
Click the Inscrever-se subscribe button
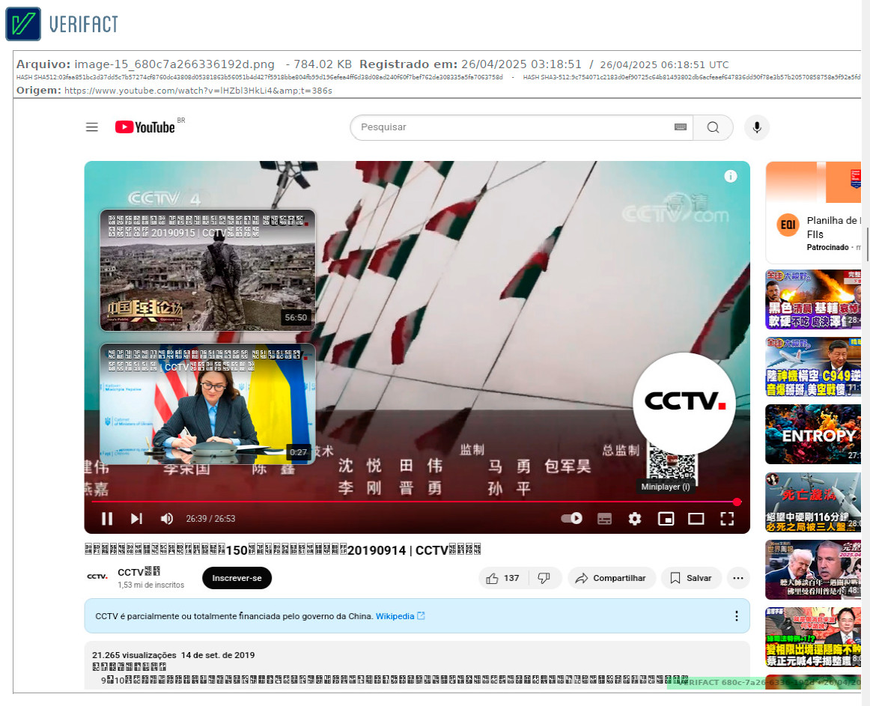[x=237, y=578]
